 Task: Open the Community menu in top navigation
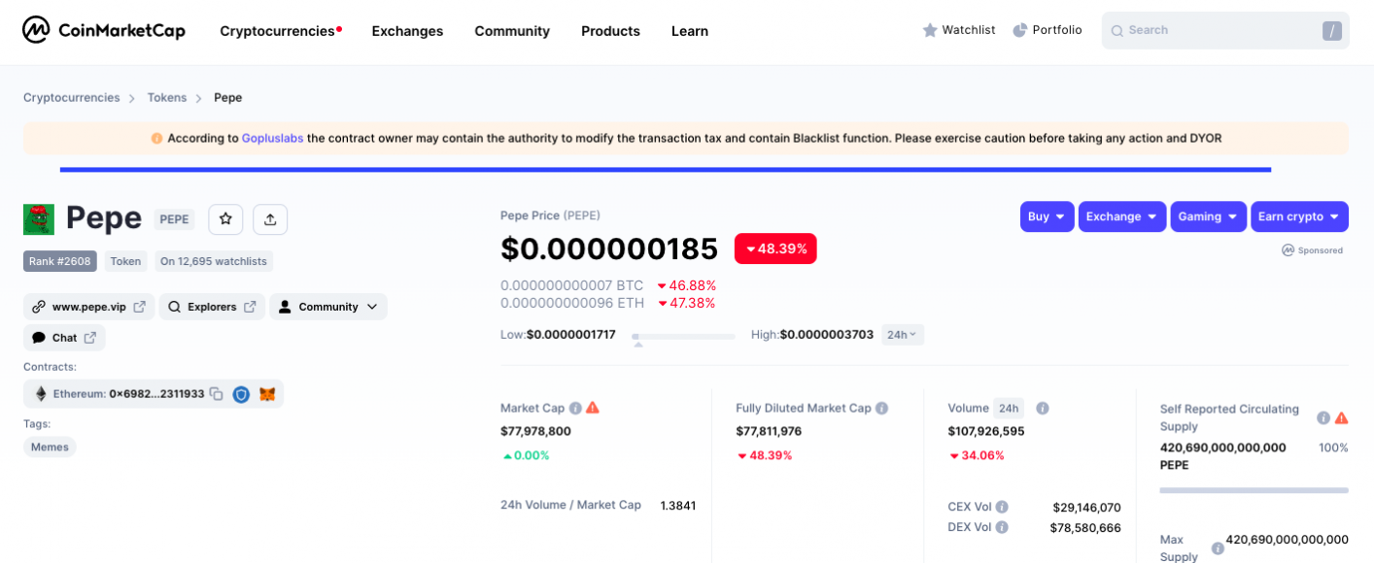coord(512,31)
